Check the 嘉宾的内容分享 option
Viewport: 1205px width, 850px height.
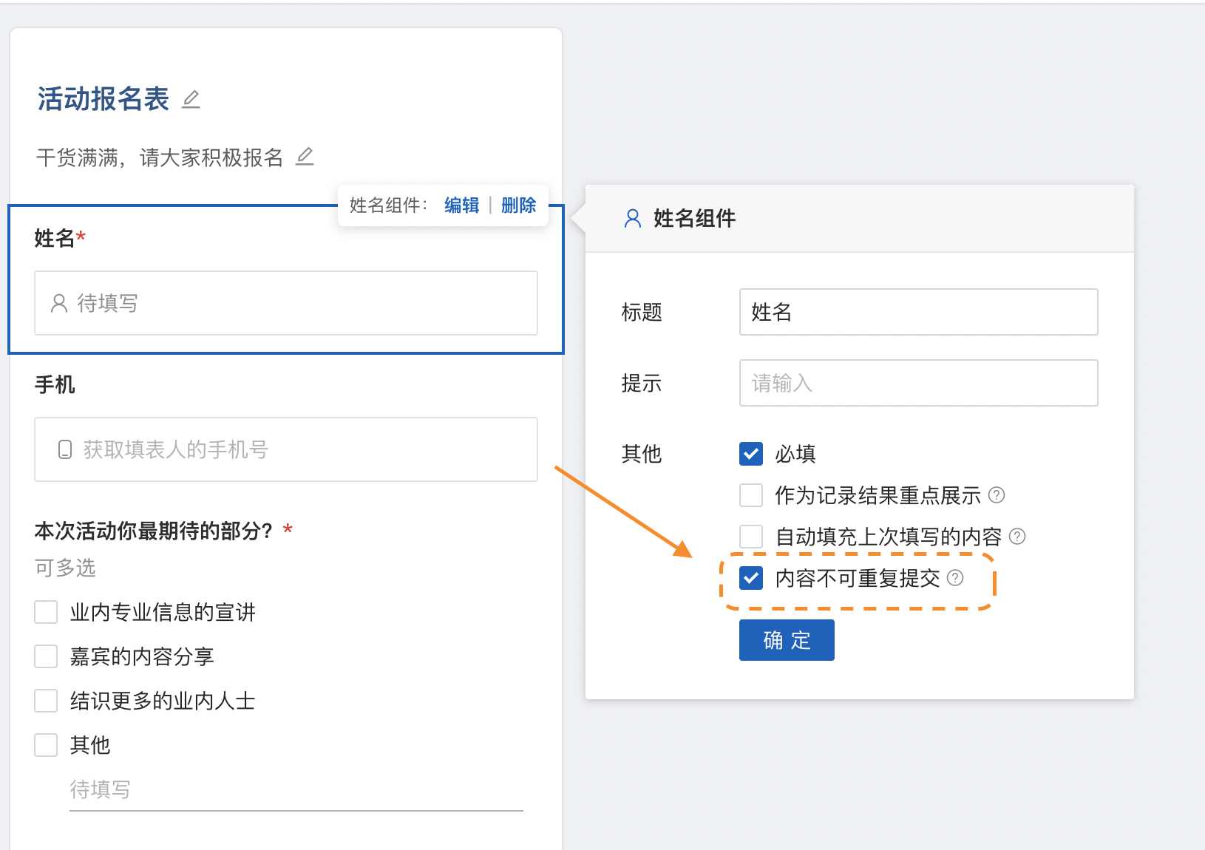point(46,656)
